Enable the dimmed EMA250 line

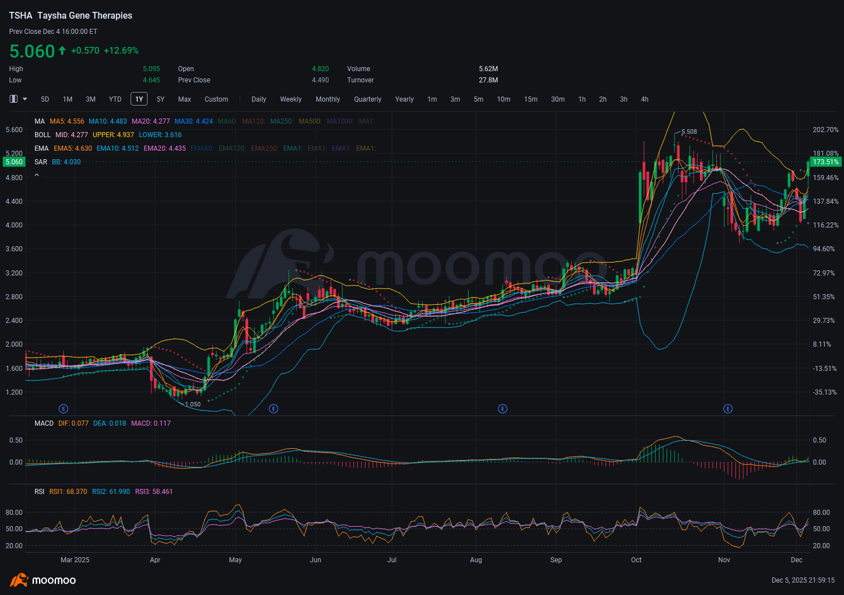pyautogui.click(x=265, y=148)
